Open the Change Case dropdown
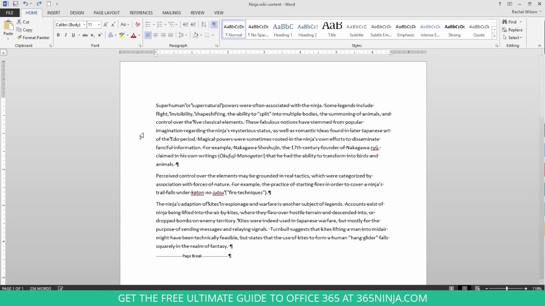The height and width of the screenshot is (306, 545). coord(124,25)
